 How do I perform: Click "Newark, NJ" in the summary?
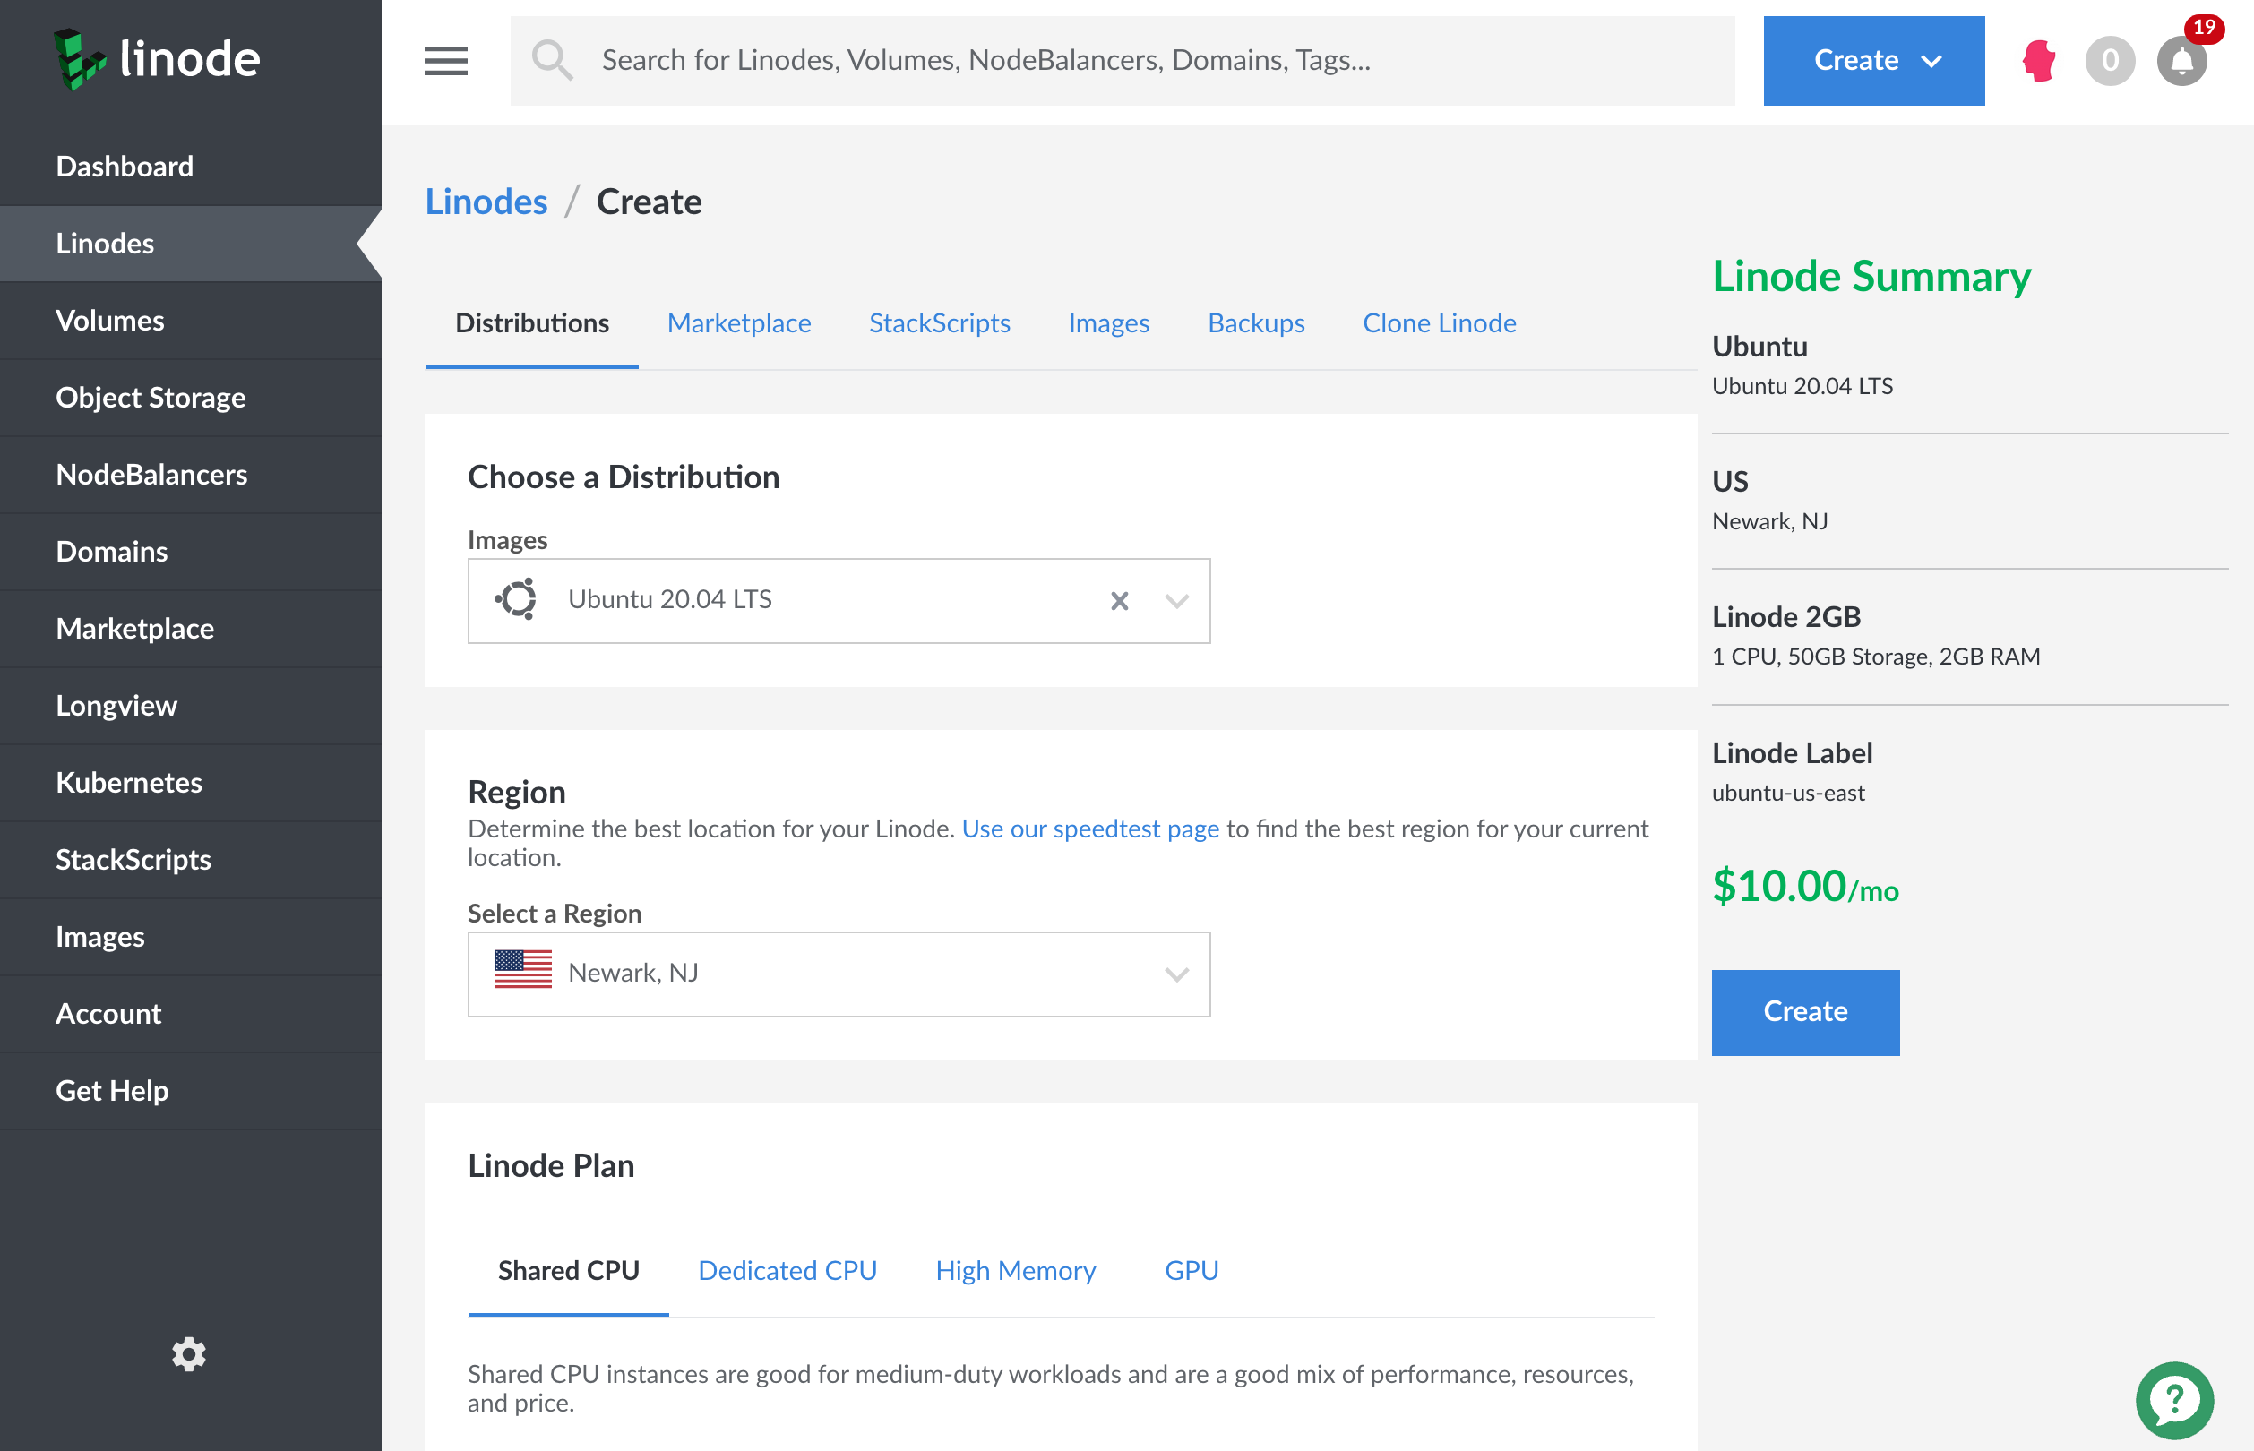tap(1768, 522)
